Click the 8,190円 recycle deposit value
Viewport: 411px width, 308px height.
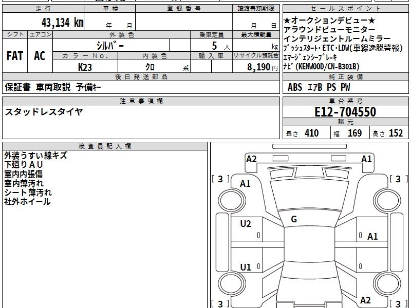coord(259,67)
